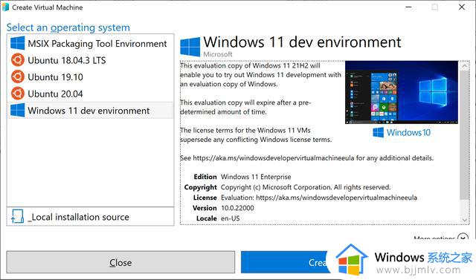This screenshot has width=476, height=280.
Task: Click the large Windows logo beside the heading
Action: tap(190, 47)
